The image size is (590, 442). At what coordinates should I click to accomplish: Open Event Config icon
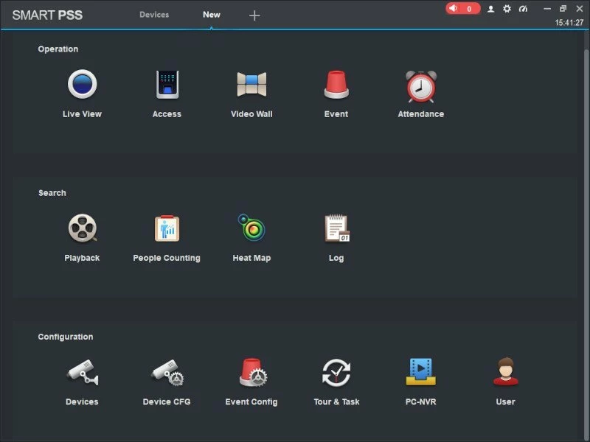pos(251,373)
